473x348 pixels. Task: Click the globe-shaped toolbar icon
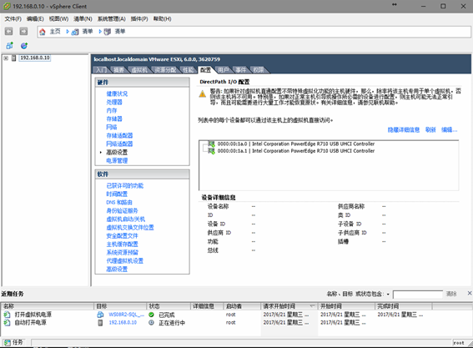tap(24, 46)
